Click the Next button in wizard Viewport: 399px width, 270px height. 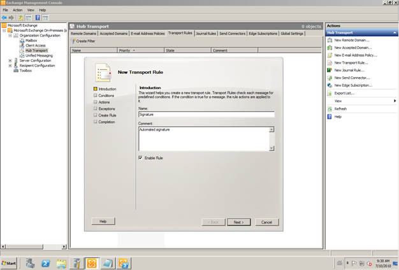(238, 222)
